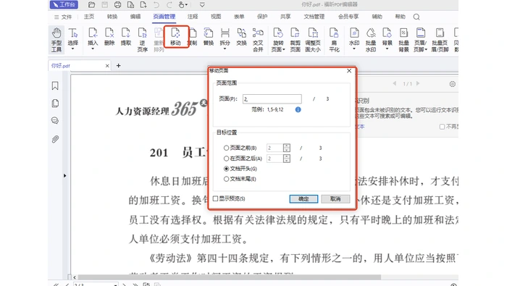The width and height of the screenshot is (507, 286).
Task: Select the Hand tool (手型工具)
Action: [56, 39]
